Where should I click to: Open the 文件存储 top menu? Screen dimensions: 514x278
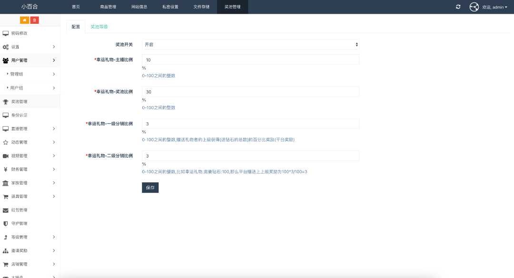[201, 7]
